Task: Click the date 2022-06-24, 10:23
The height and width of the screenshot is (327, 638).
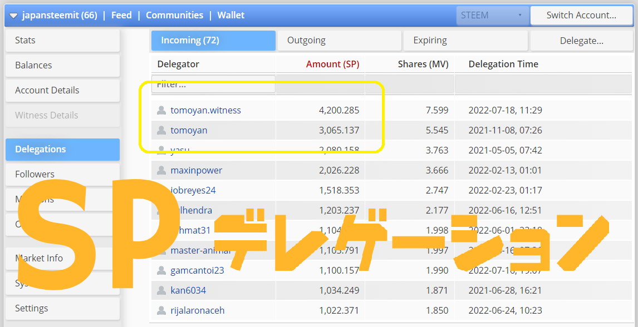Action: (506, 311)
